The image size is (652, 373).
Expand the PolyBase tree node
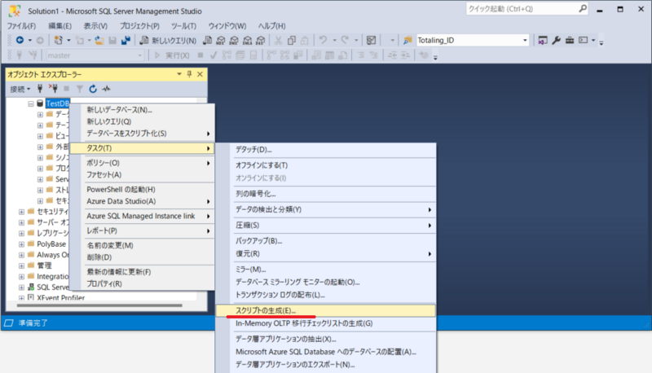click(x=21, y=244)
